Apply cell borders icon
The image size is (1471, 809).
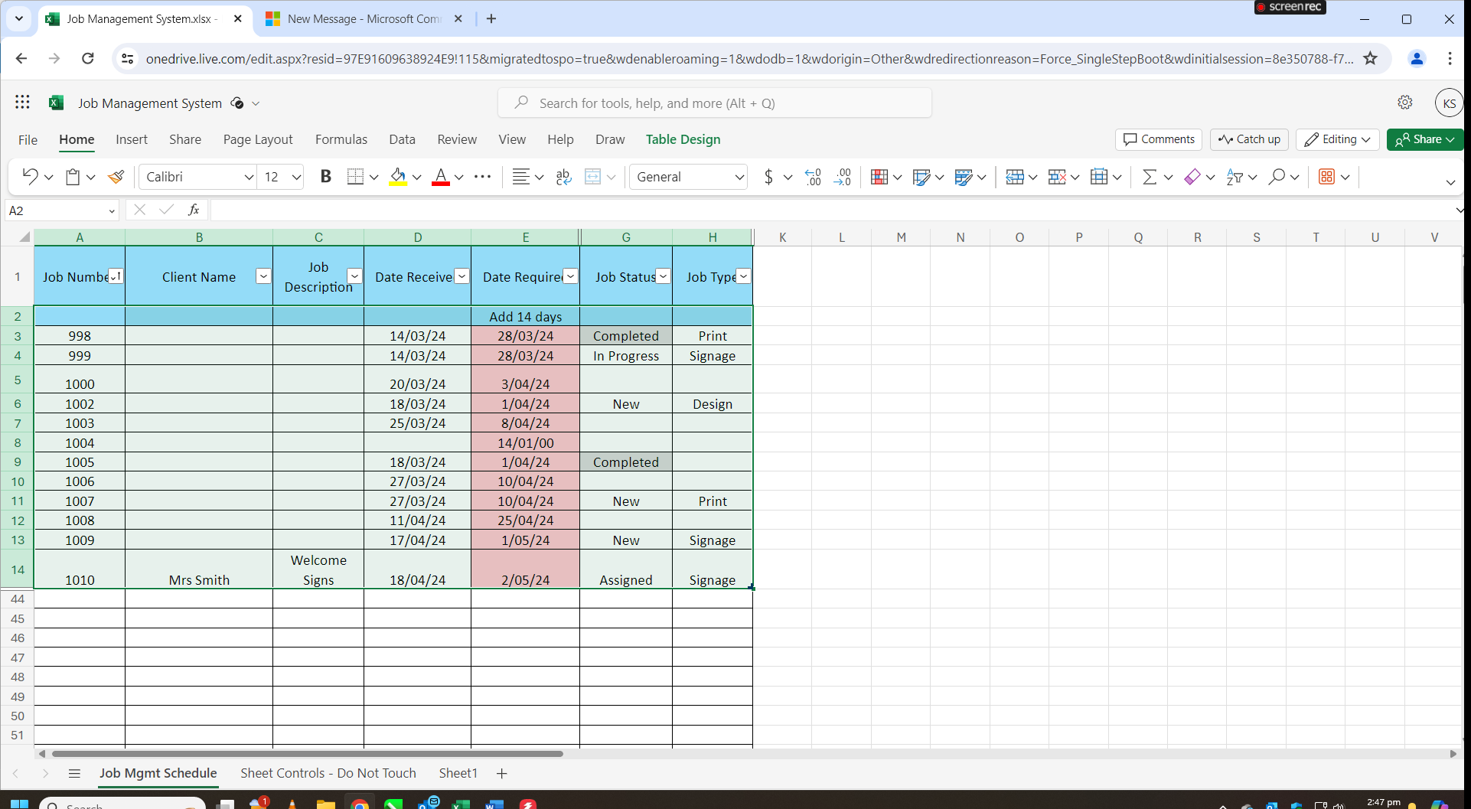point(355,177)
